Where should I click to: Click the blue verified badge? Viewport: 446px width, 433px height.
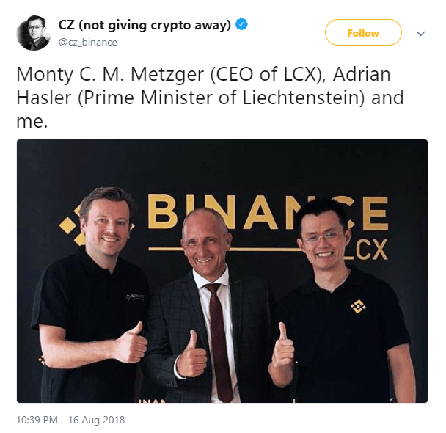pos(241,25)
